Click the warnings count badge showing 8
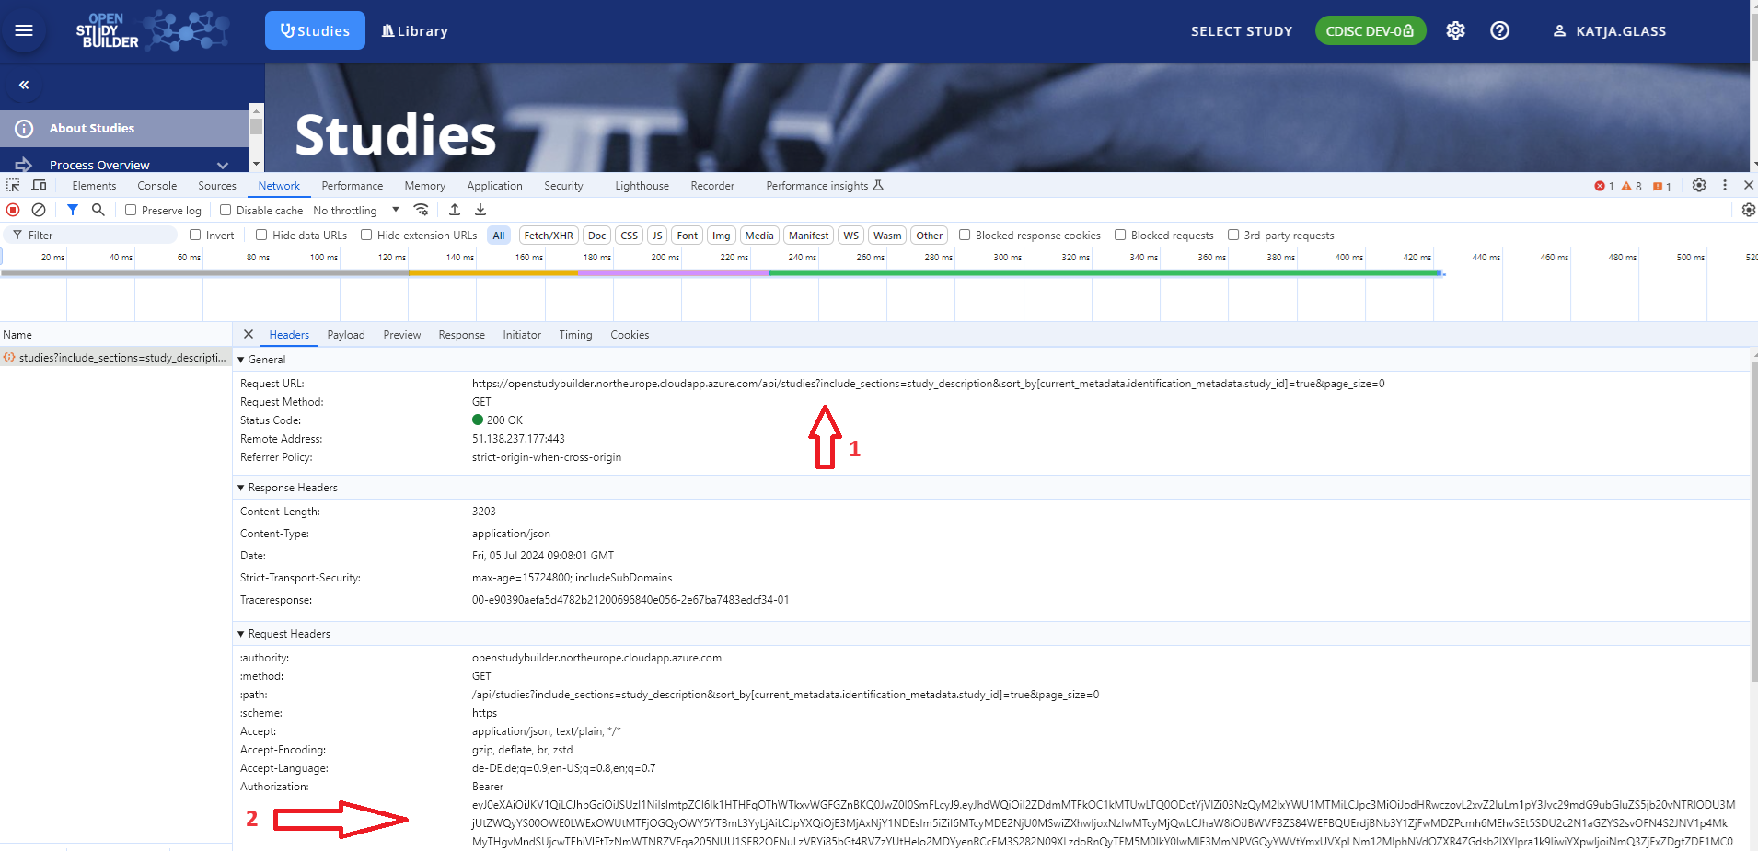 tap(1632, 186)
